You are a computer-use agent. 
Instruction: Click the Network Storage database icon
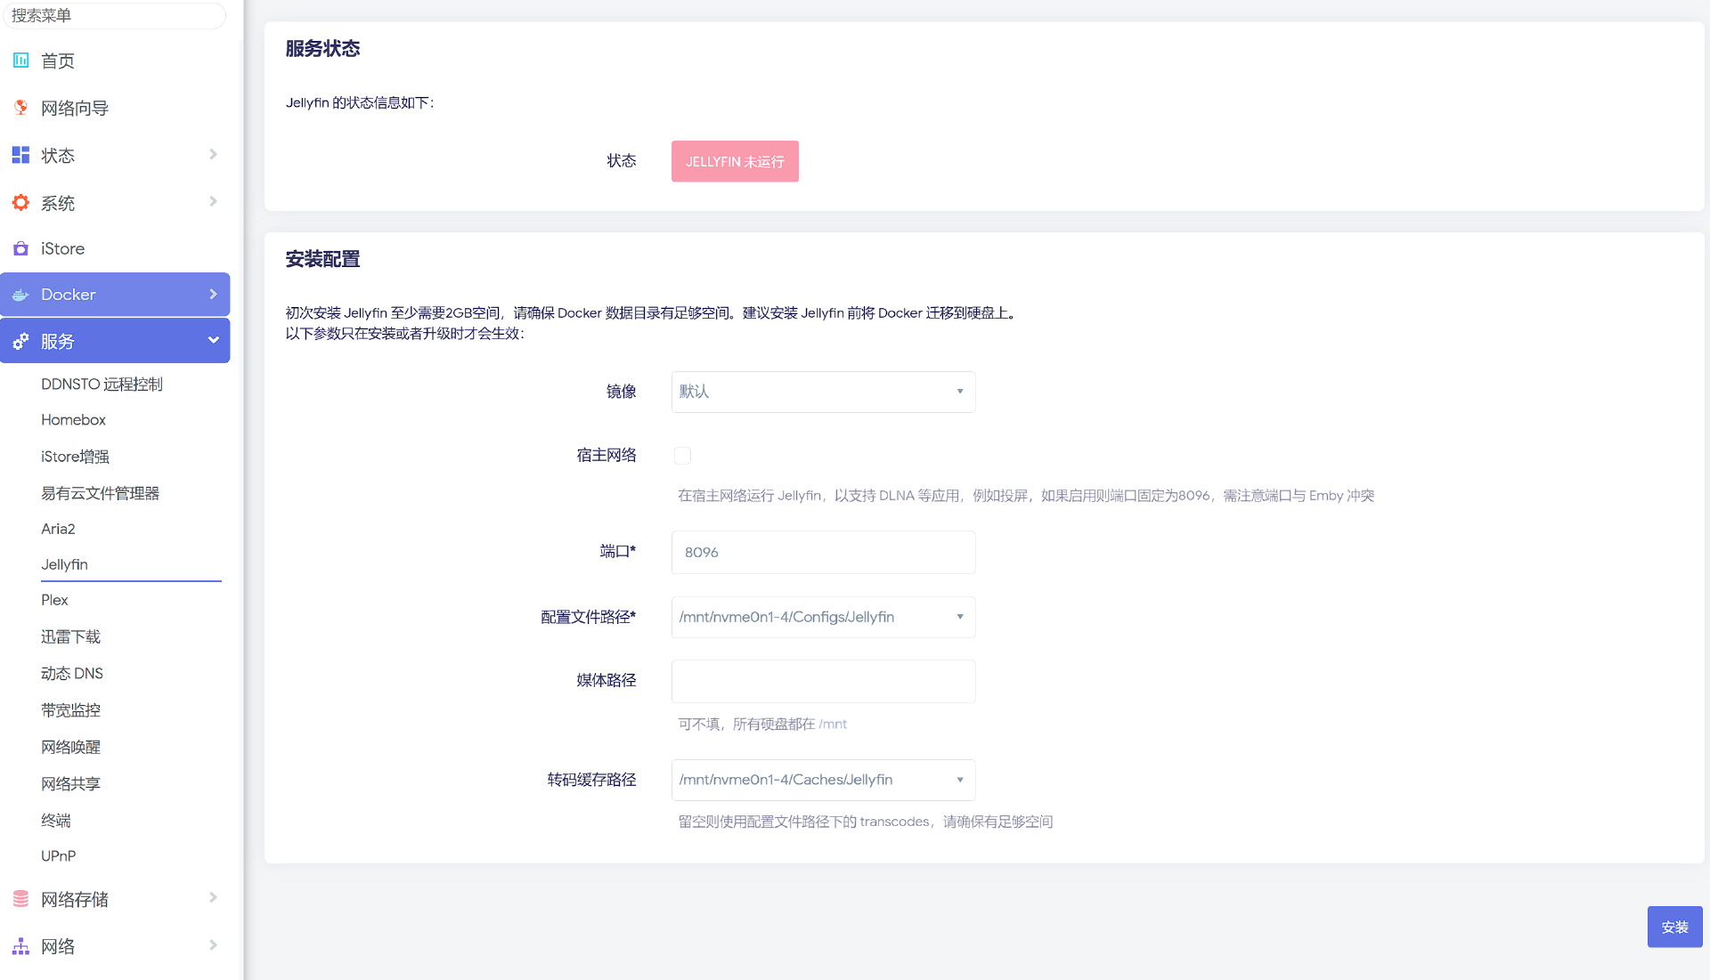20,899
